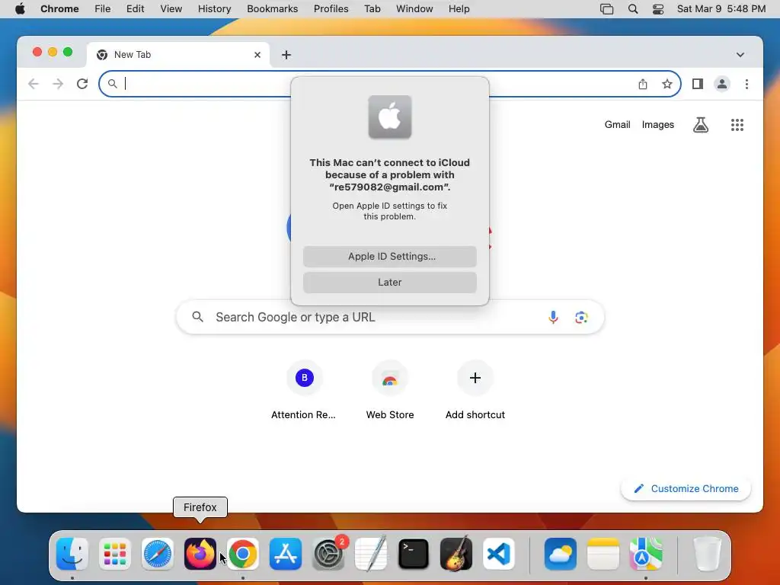The image size is (780, 585).
Task: Open the View menu
Action: 171,9
